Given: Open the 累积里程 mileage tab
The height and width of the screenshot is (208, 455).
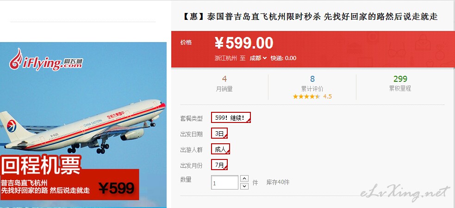Looking at the screenshot, I should [x=400, y=84].
